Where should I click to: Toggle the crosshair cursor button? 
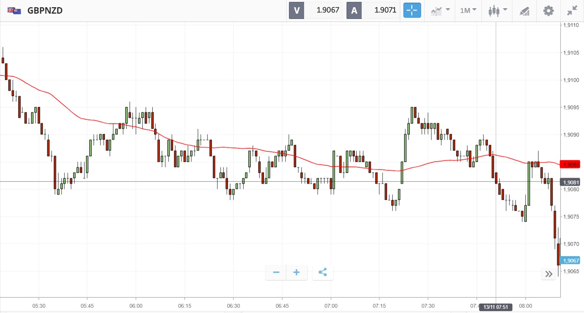(412, 10)
